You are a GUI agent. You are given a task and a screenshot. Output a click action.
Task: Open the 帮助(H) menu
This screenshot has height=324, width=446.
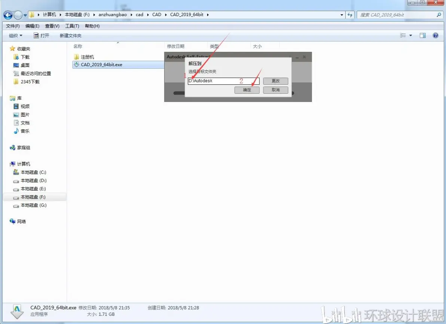coord(92,26)
